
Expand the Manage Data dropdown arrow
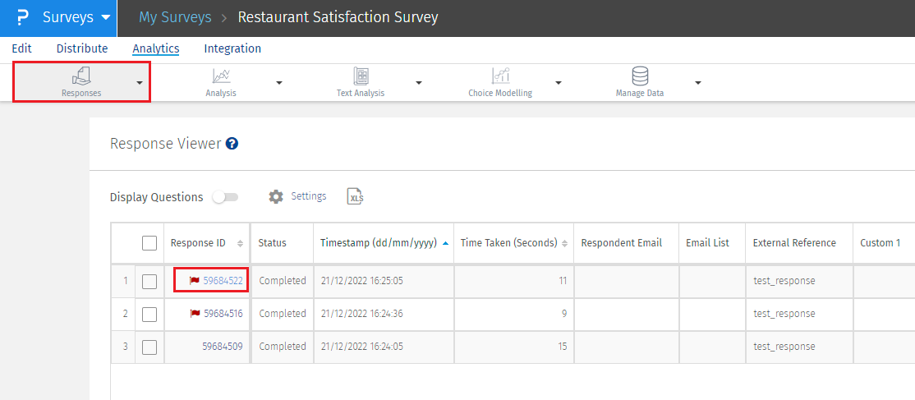tap(698, 83)
